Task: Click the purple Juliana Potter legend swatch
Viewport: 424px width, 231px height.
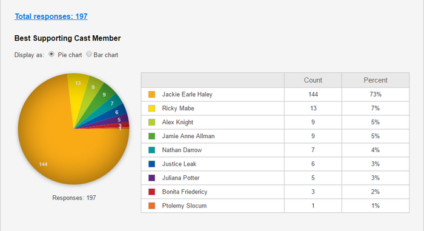Action: coord(151,178)
